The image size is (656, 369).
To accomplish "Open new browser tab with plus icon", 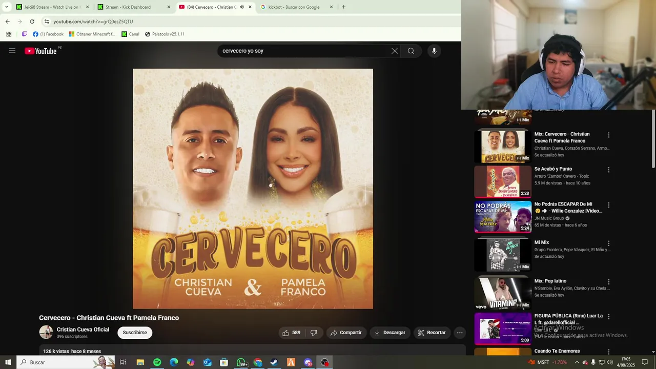I will pyautogui.click(x=343, y=7).
